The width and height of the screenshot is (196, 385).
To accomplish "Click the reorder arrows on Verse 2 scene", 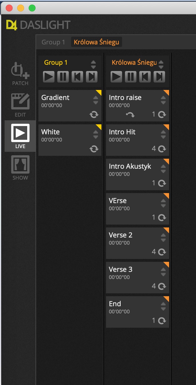I will pos(163,237).
